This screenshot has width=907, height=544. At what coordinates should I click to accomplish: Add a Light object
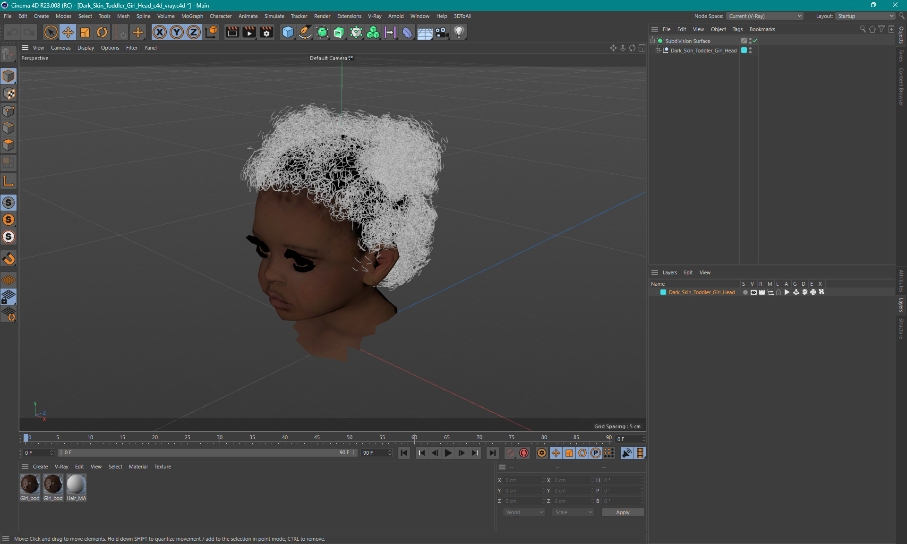coord(459,32)
